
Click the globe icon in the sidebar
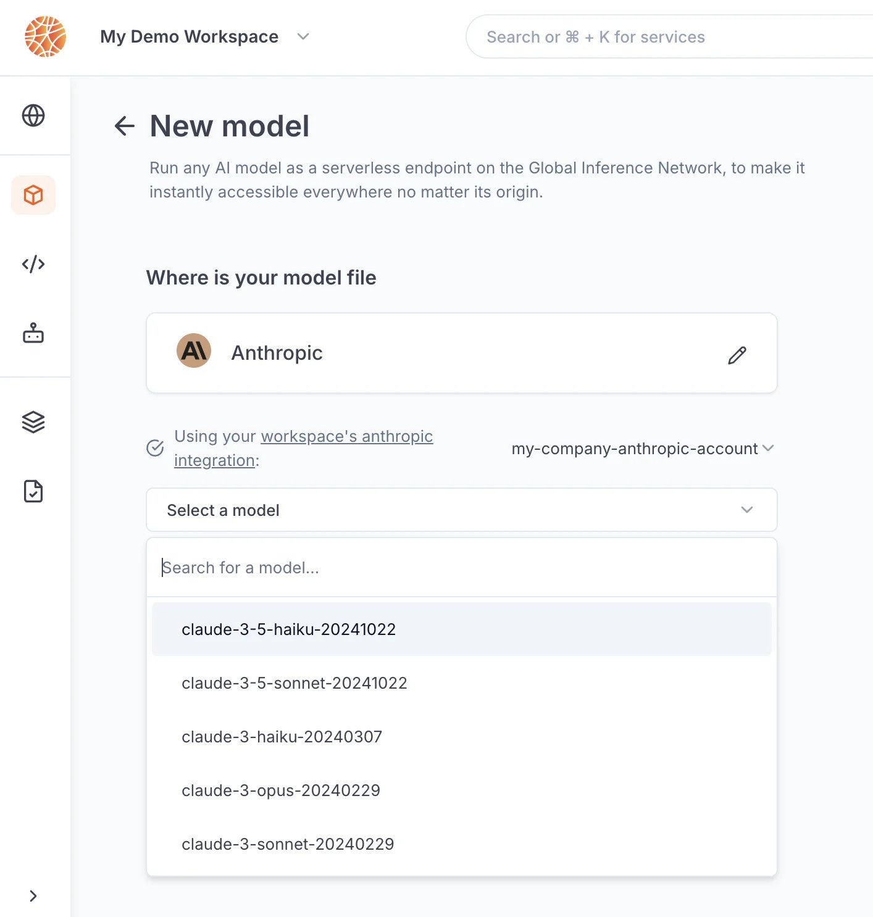[33, 115]
